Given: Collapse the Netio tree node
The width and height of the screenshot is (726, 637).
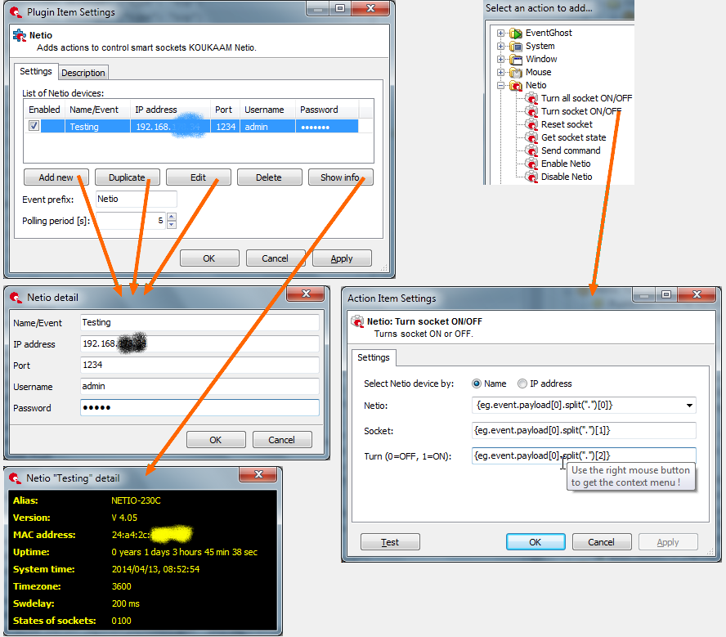Looking at the screenshot, I should (x=500, y=85).
